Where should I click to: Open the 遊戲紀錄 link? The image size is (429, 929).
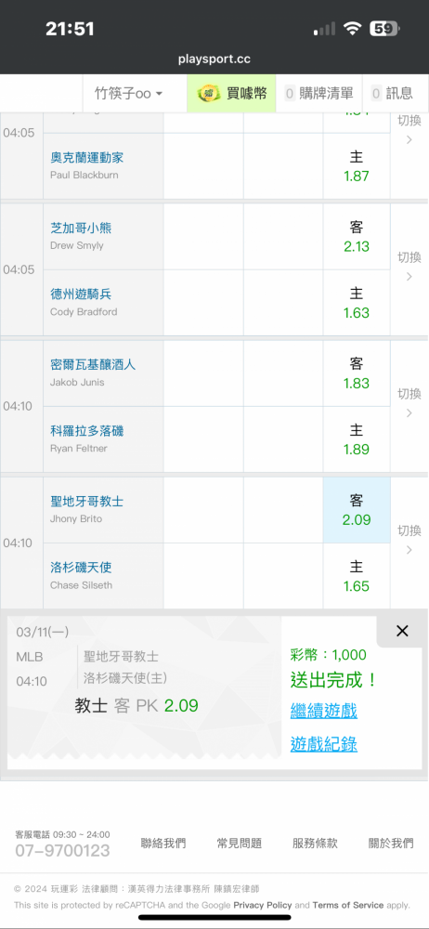pos(323,743)
